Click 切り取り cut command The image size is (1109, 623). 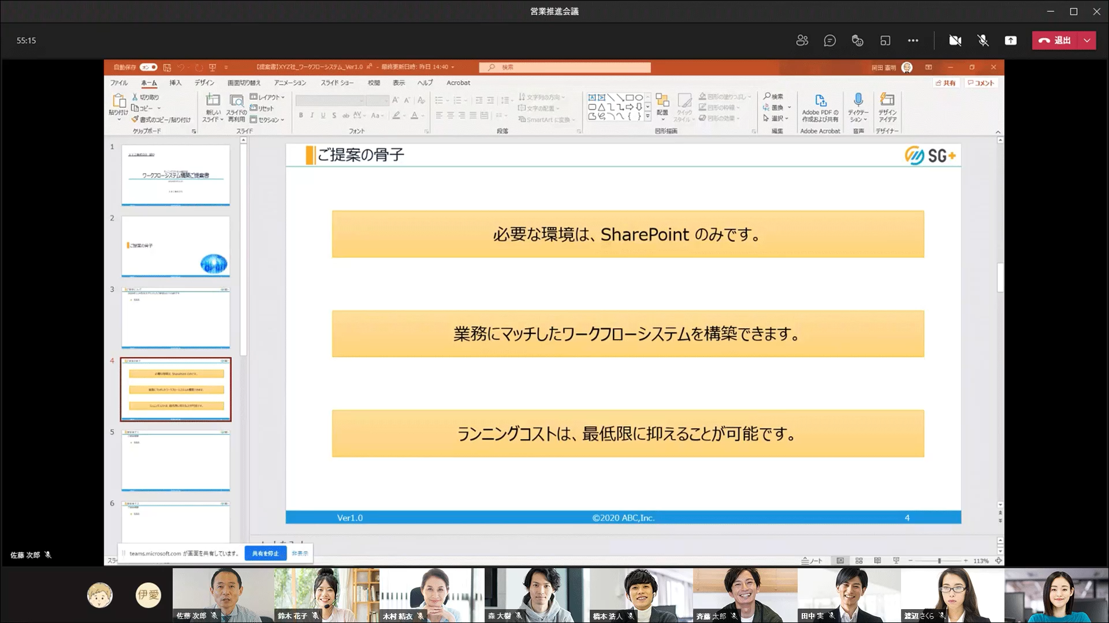point(146,97)
